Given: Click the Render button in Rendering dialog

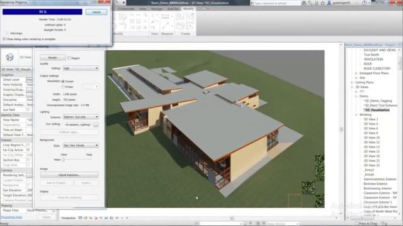Looking at the screenshot, I should (53, 58).
